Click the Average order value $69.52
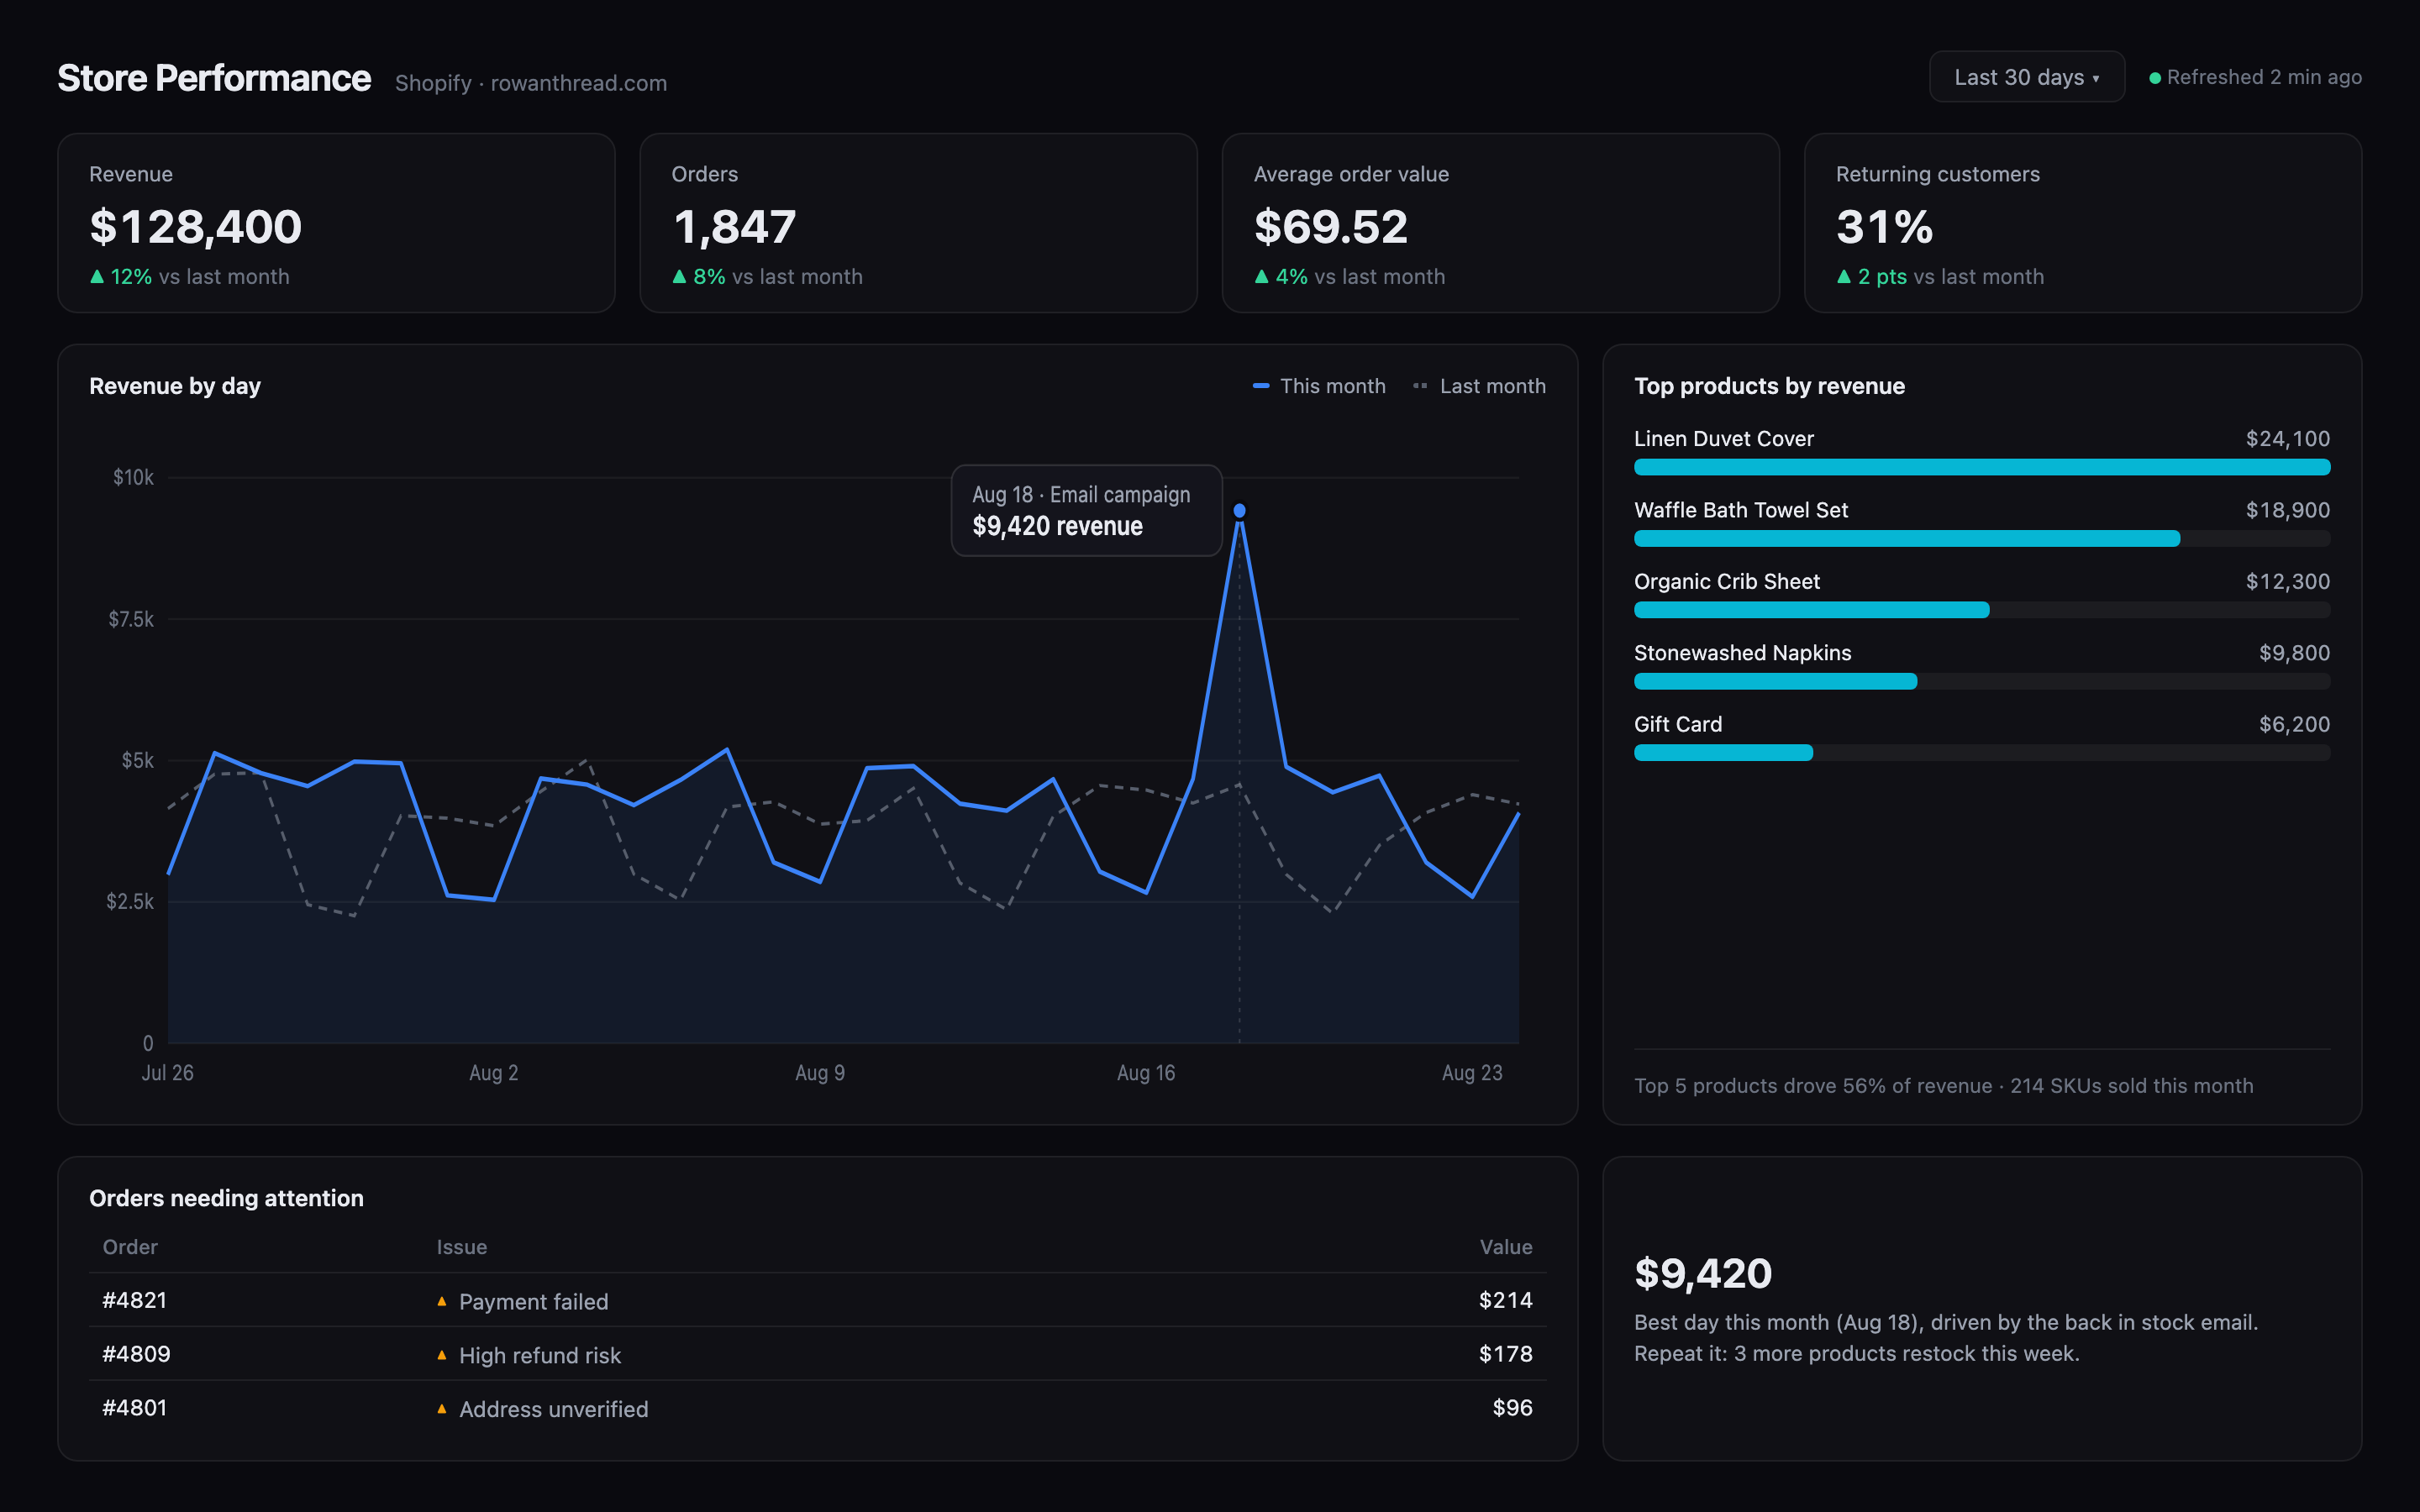The image size is (2420, 1512). point(1331,227)
